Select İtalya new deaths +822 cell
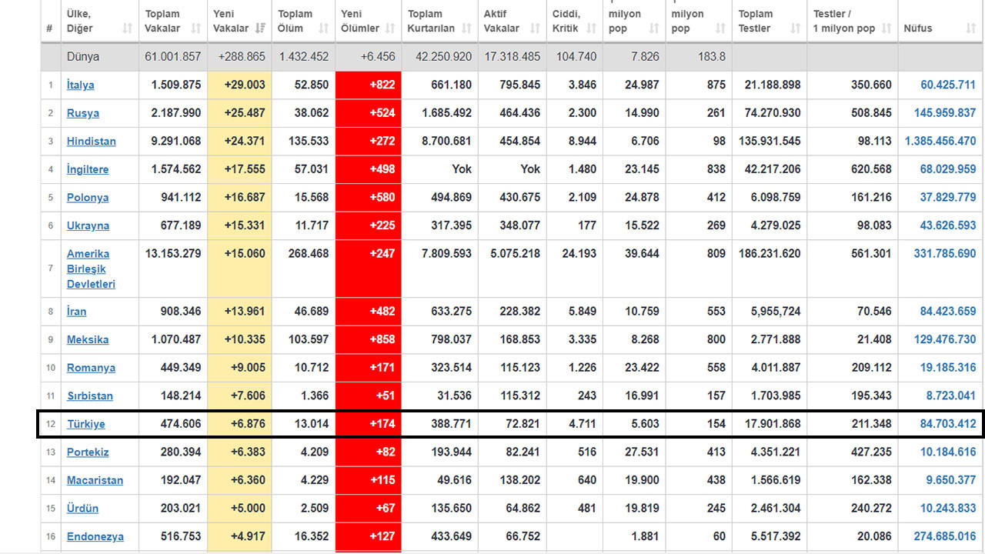The height and width of the screenshot is (554, 985). pyautogui.click(x=368, y=85)
